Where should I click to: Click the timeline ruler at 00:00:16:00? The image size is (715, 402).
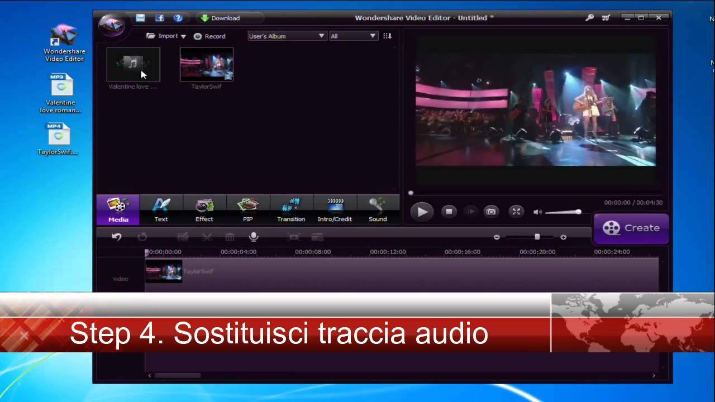(463, 252)
